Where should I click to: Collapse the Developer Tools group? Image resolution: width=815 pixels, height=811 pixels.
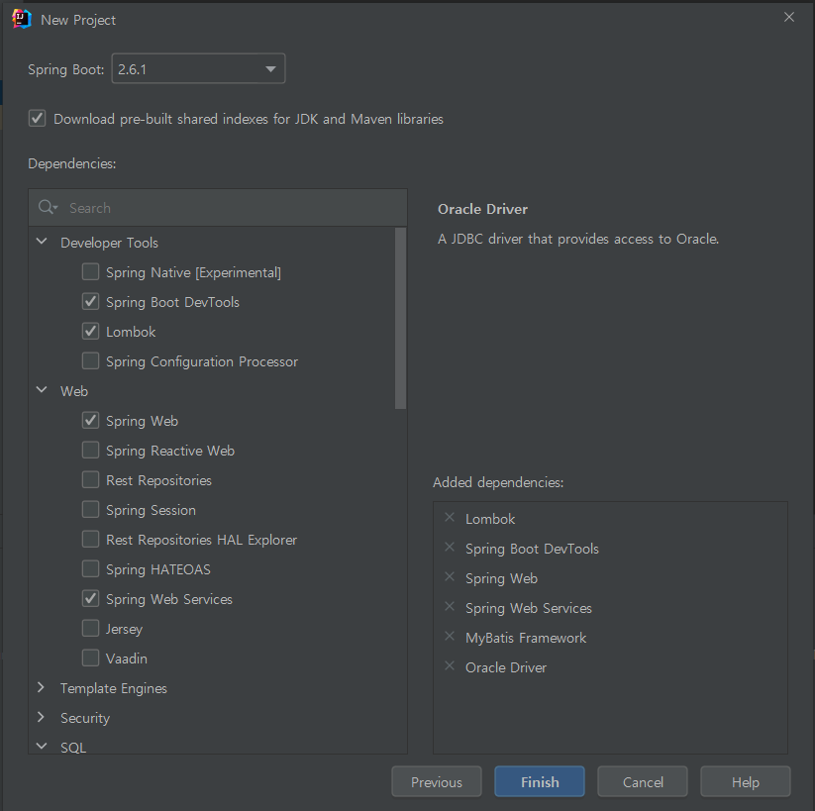[42, 242]
